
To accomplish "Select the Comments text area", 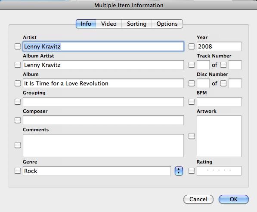I will click(103, 145).
